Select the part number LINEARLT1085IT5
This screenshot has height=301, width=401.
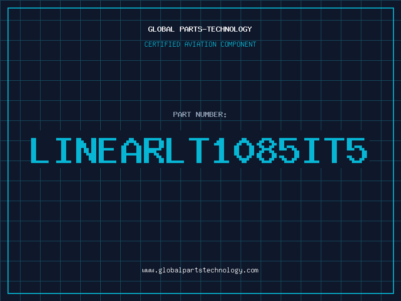click(x=199, y=150)
